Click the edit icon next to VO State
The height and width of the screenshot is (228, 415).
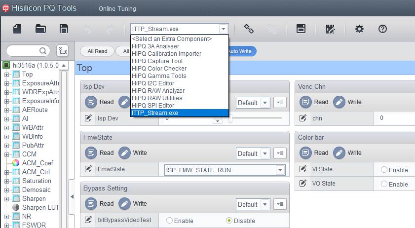(303, 183)
